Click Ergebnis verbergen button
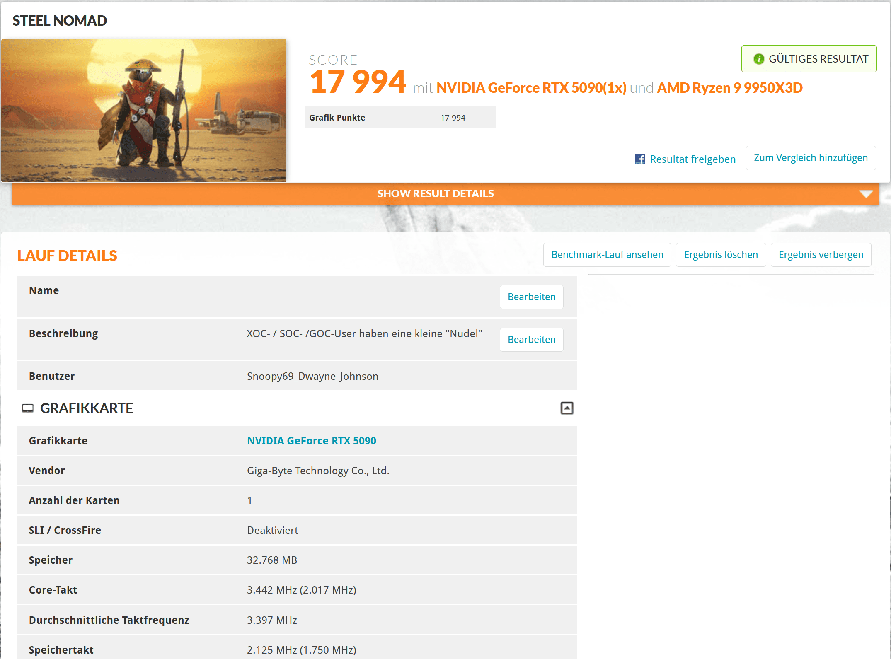 821,255
